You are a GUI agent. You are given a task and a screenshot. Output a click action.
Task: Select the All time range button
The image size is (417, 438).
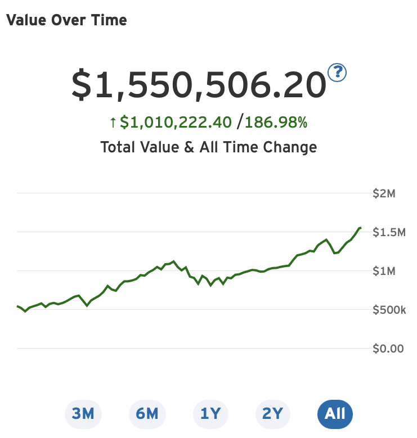click(335, 414)
